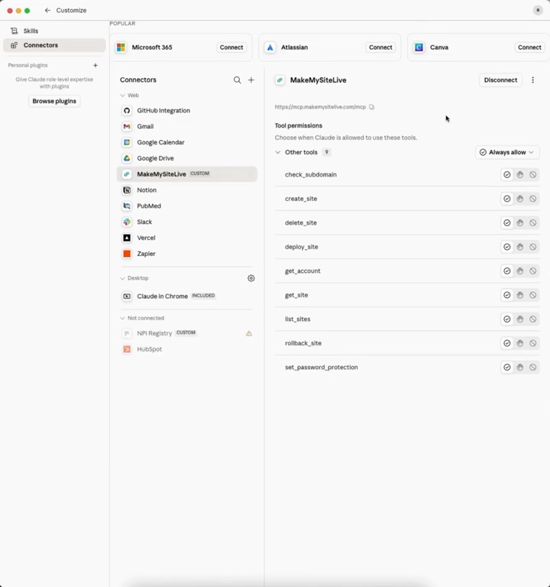The image size is (550, 587).
Task: Search connectors with magnifier icon
Action: click(x=238, y=79)
